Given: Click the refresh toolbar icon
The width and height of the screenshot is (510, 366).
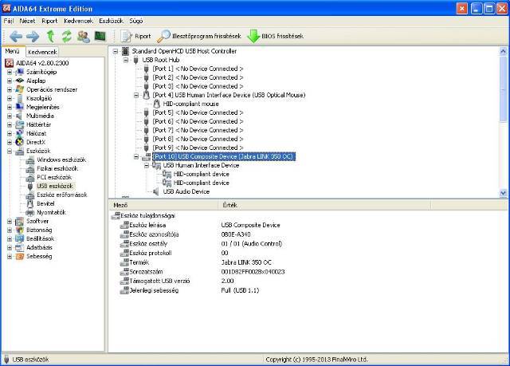Looking at the screenshot, I should coord(66,36).
